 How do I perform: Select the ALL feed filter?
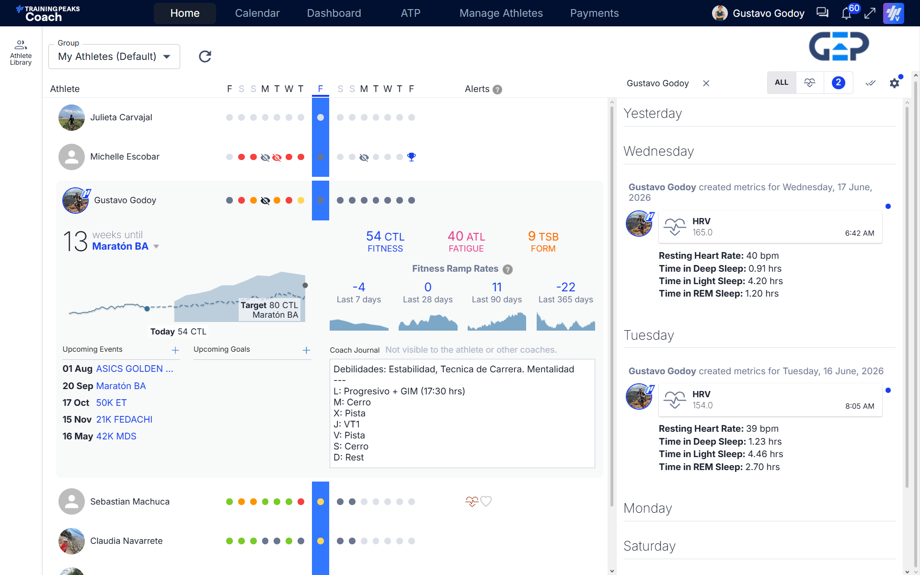(x=782, y=82)
